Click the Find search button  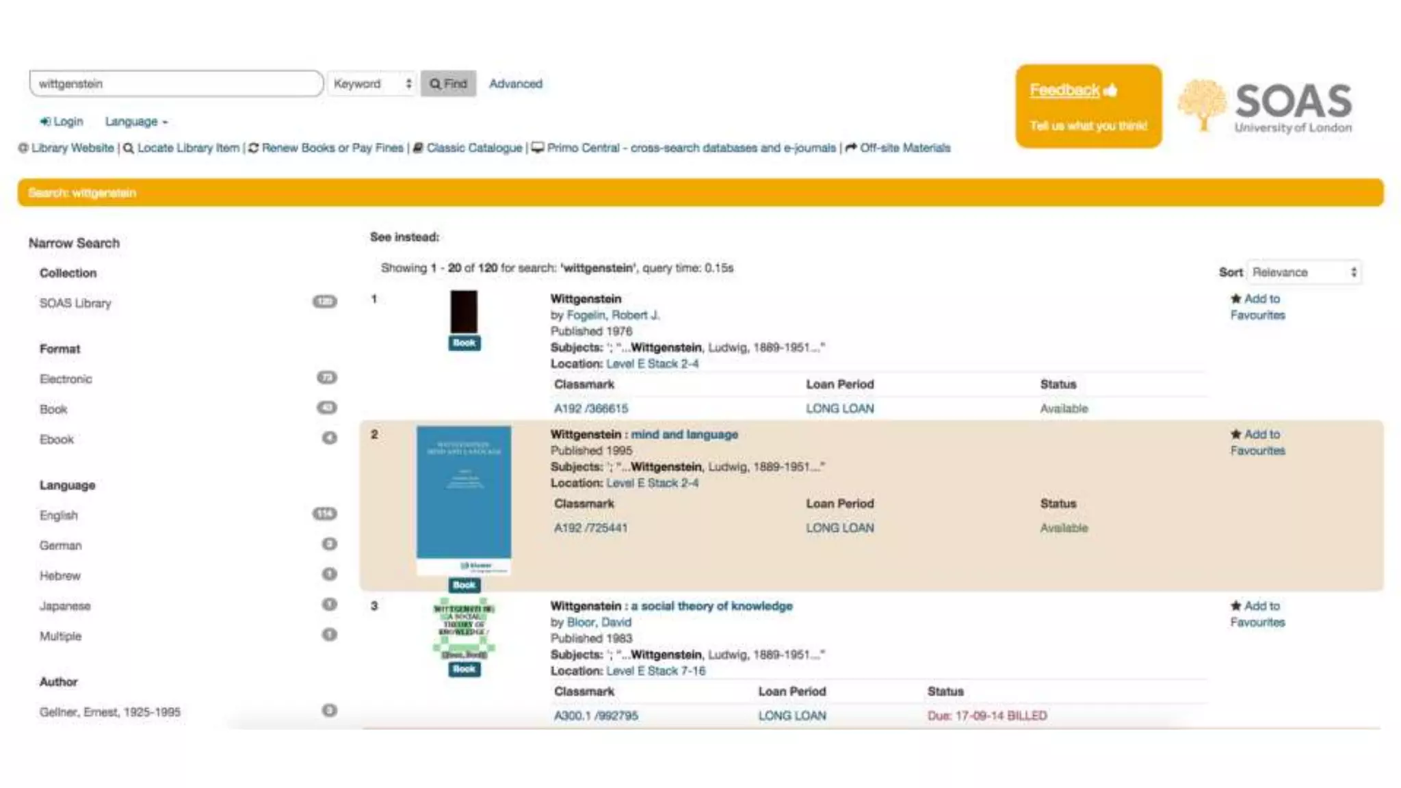click(x=448, y=83)
